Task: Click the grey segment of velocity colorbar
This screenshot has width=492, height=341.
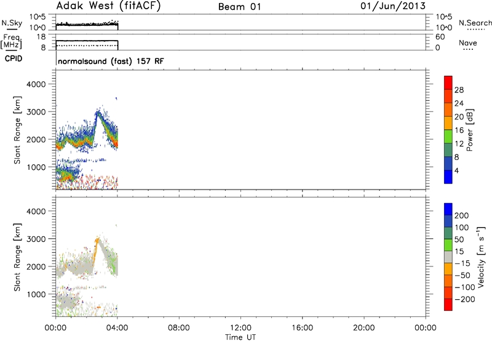Action: click(x=448, y=257)
